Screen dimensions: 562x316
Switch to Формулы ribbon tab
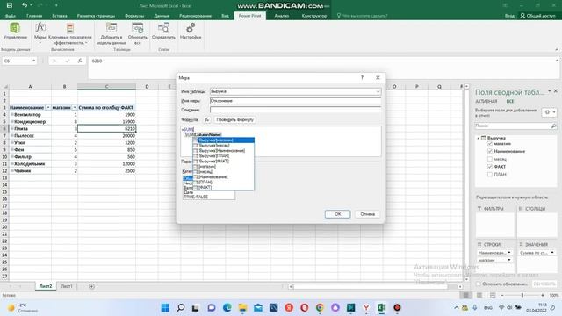(x=134, y=16)
